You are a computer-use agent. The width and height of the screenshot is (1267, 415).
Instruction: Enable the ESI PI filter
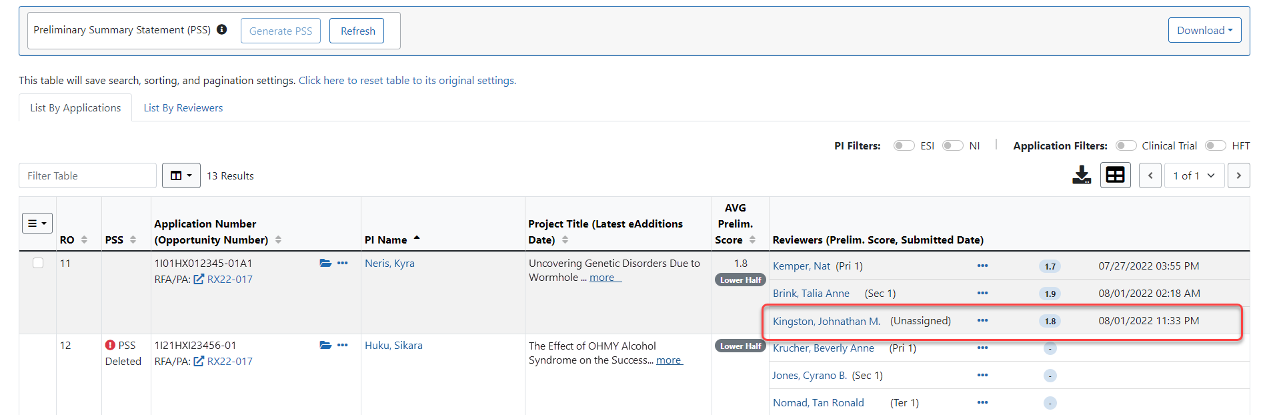click(904, 145)
